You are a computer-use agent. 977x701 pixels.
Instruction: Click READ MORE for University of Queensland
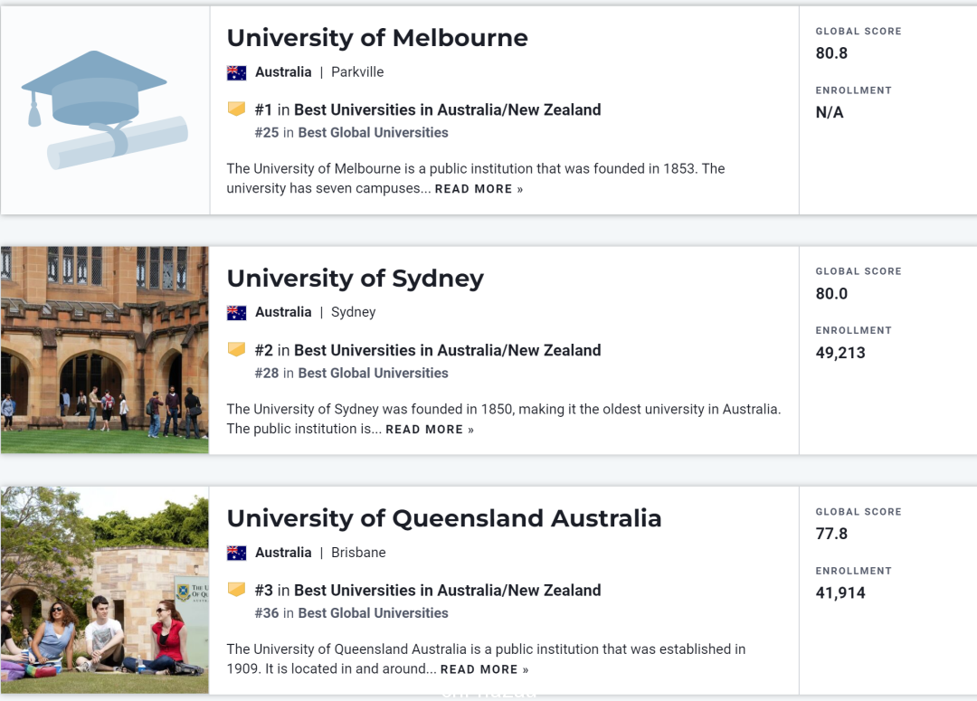484,669
